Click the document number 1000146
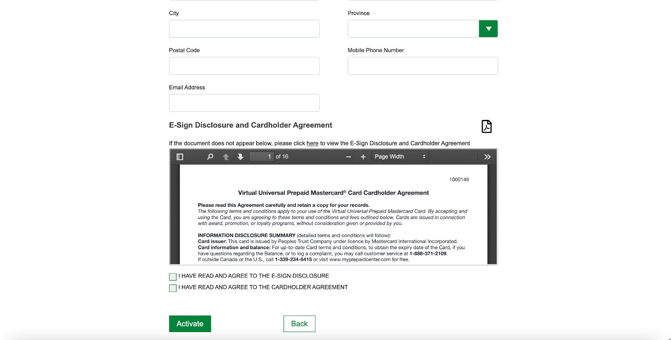The height and width of the screenshot is (340, 671). (x=459, y=179)
